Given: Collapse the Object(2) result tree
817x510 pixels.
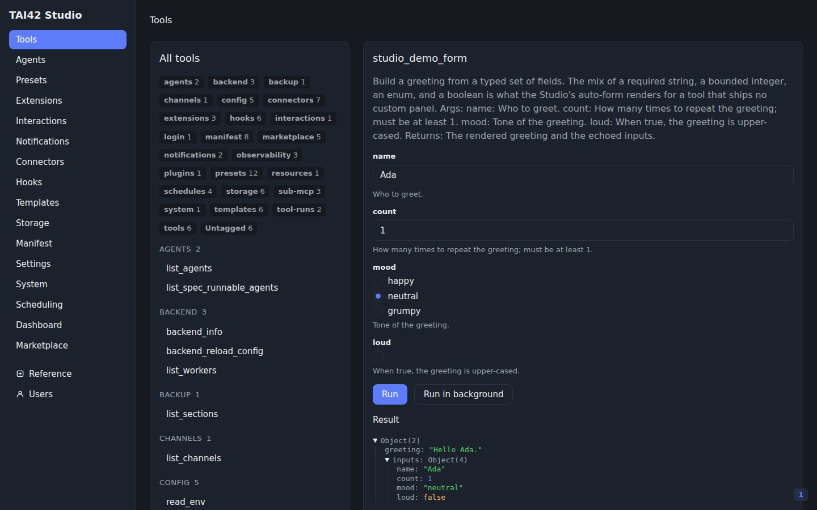Looking at the screenshot, I should (x=375, y=440).
